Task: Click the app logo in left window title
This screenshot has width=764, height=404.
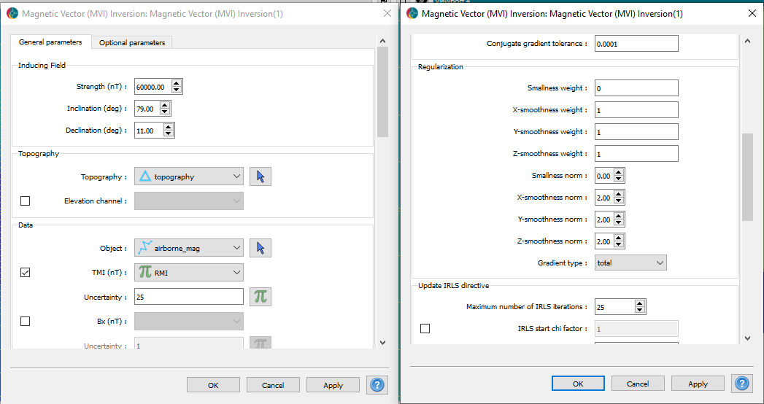Action: tap(12, 14)
